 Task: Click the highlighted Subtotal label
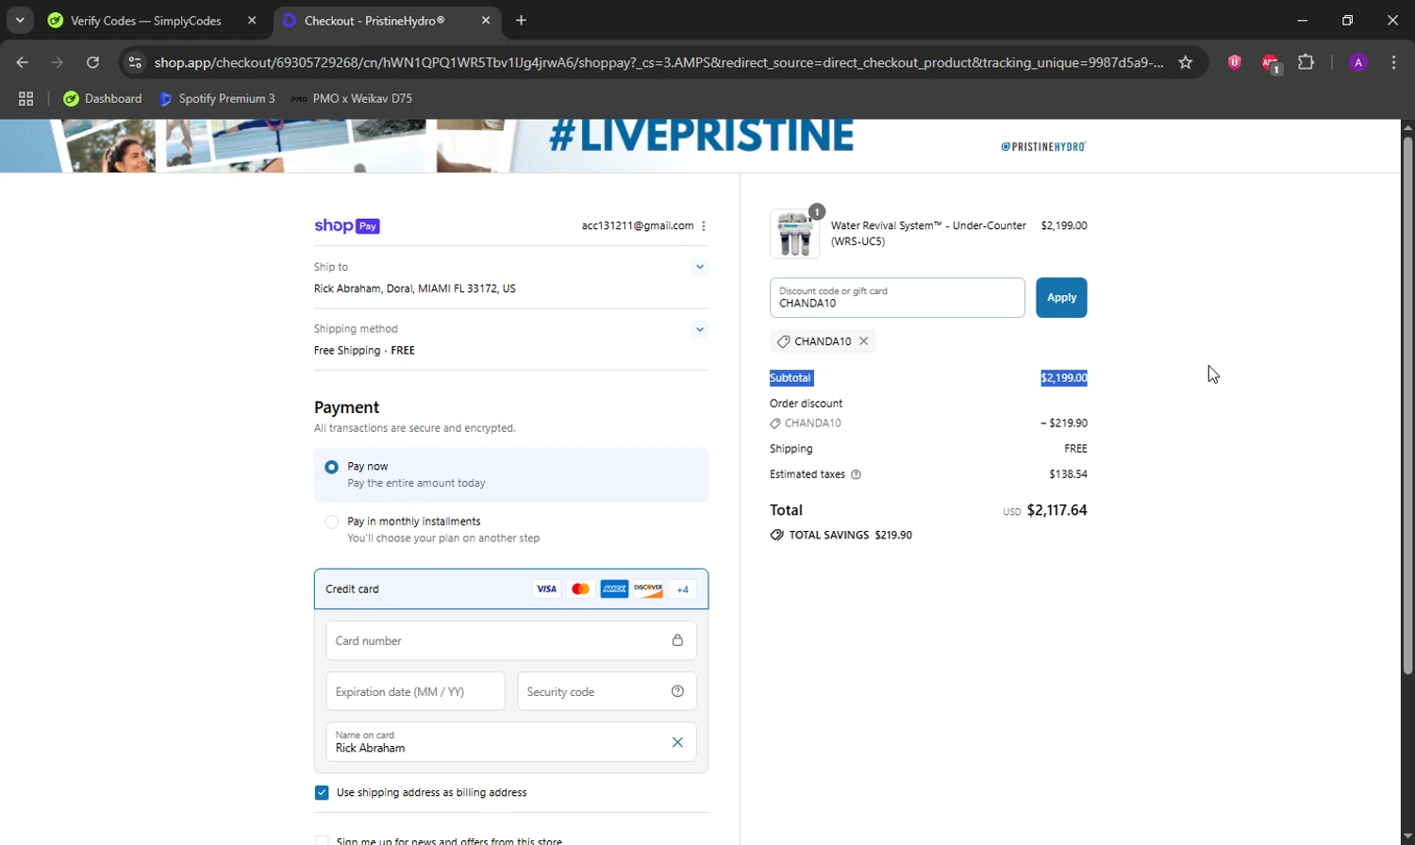click(x=791, y=378)
